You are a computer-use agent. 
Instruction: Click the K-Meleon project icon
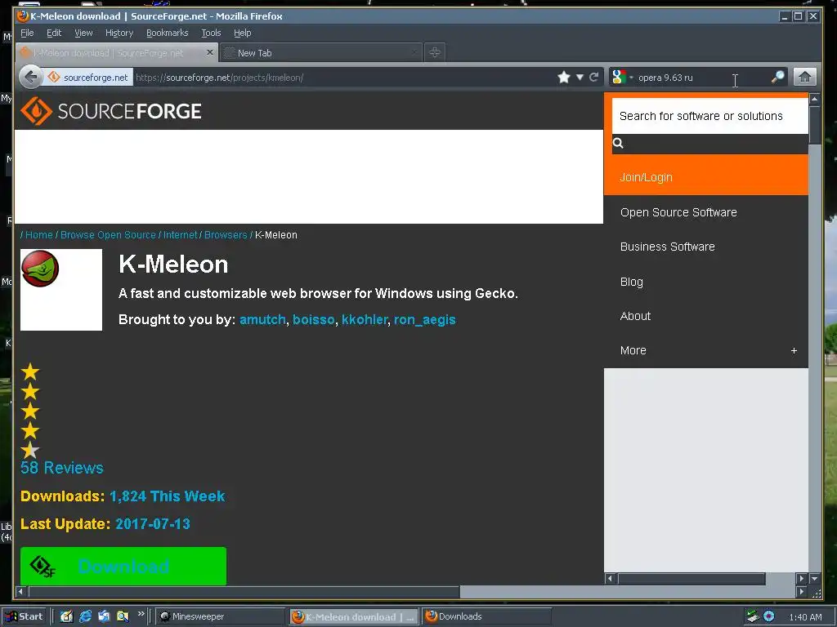point(40,269)
